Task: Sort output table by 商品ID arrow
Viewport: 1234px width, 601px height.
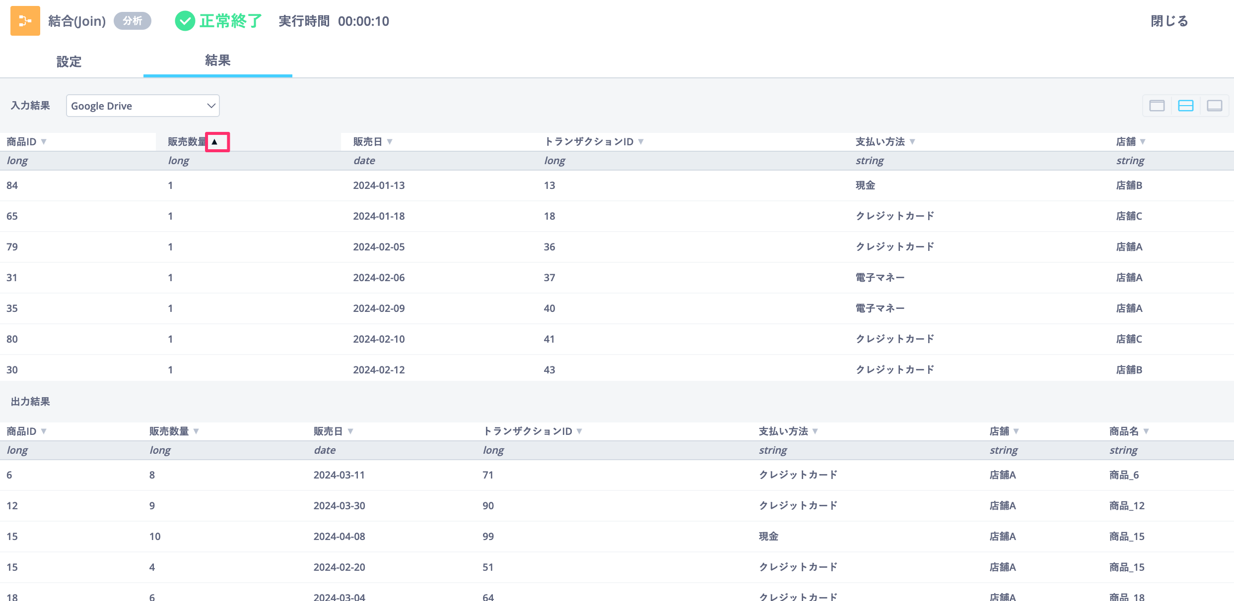Action: click(x=44, y=431)
